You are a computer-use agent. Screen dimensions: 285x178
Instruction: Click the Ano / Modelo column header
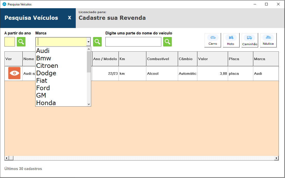[x=105, y=59]
